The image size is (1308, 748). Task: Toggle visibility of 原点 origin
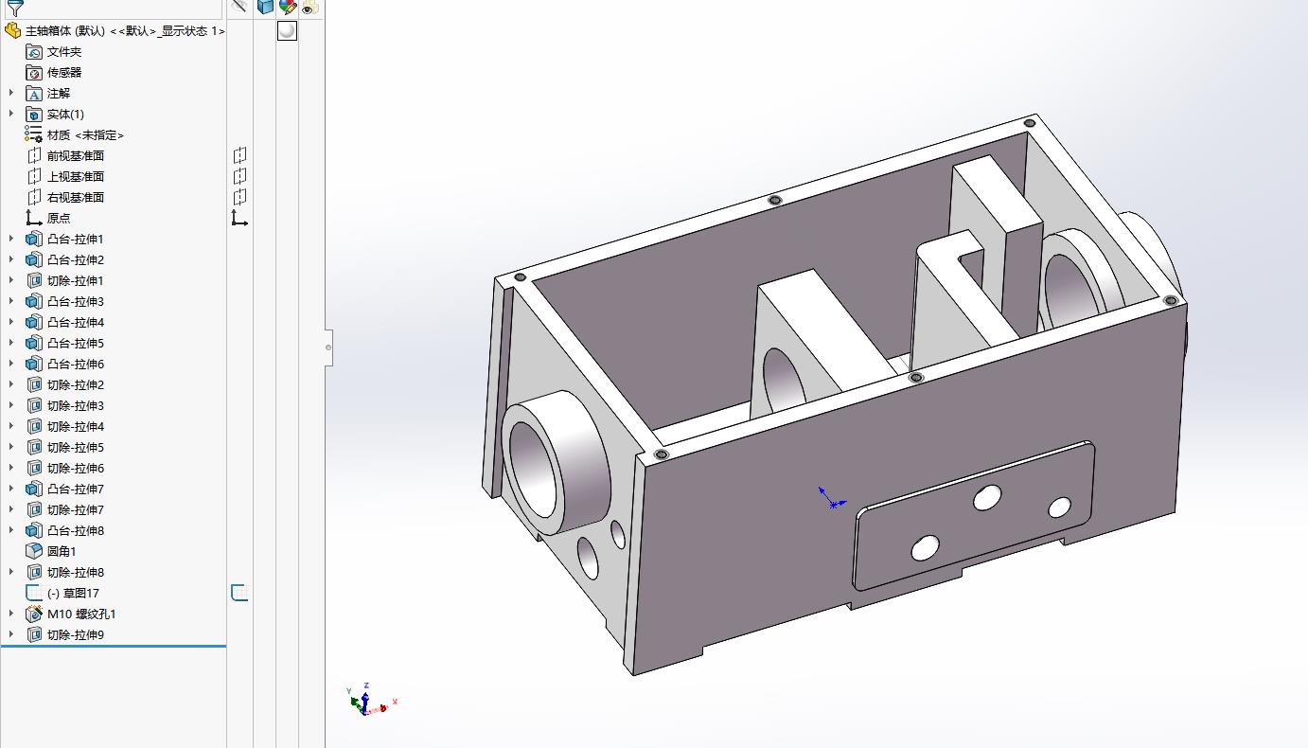239,218
